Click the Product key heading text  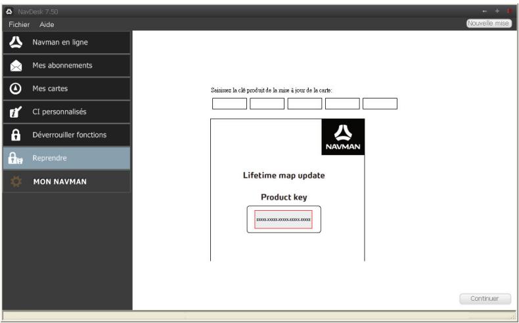point(284,198)
